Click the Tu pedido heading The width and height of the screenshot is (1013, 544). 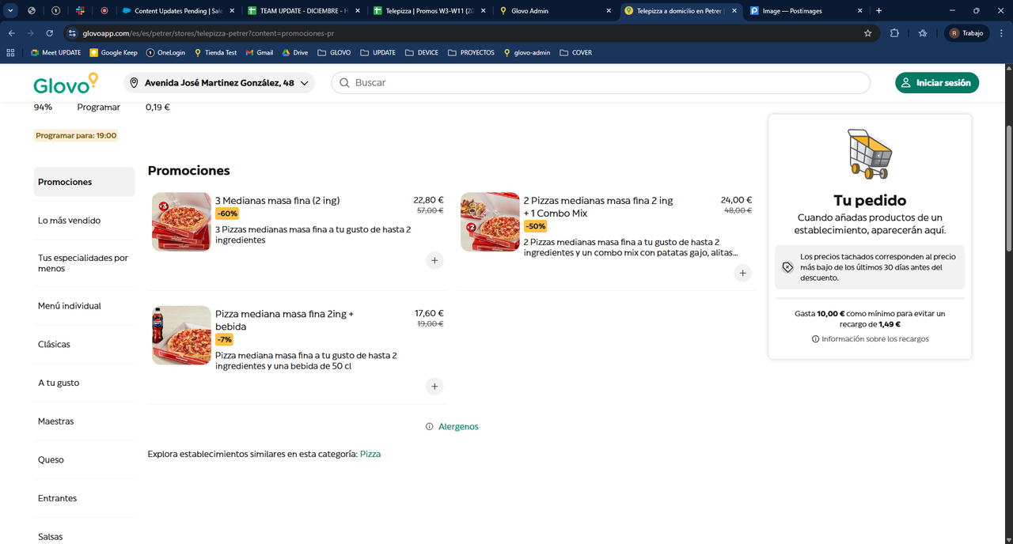870,200
